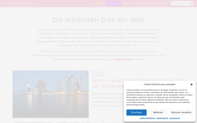Open the Impressum link

[x=175, y=118]
